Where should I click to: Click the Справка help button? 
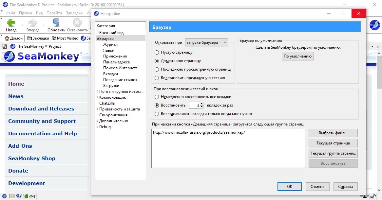coord(345,186)
